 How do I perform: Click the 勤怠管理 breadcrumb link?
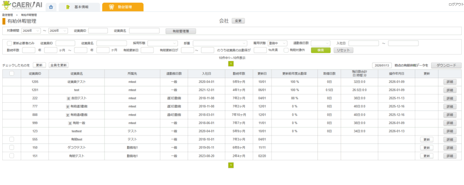(x=7, y=15)
